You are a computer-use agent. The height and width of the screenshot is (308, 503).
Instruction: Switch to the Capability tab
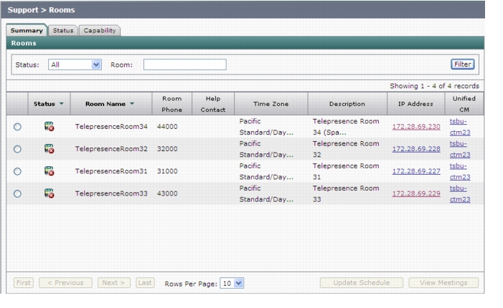(100, 30)
